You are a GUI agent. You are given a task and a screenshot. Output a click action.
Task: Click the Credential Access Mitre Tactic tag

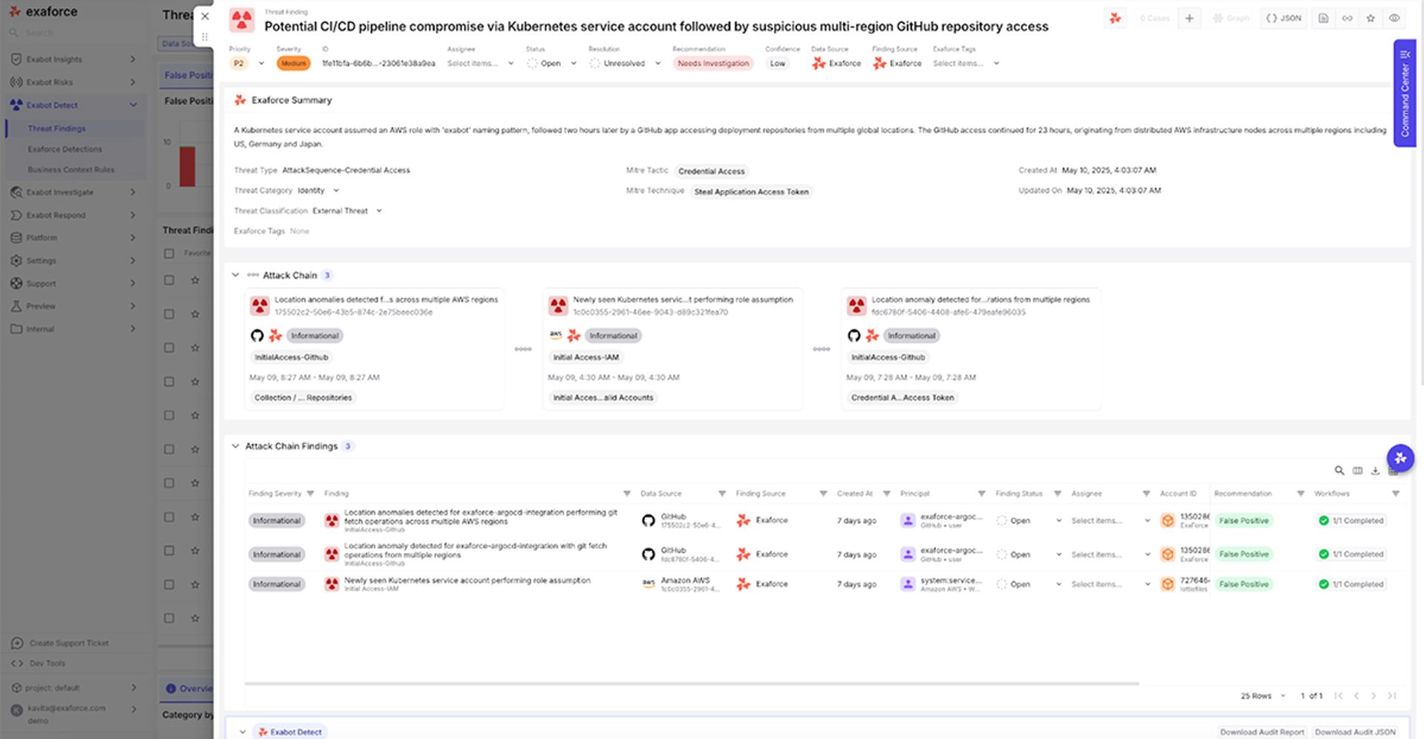point(711,171)
